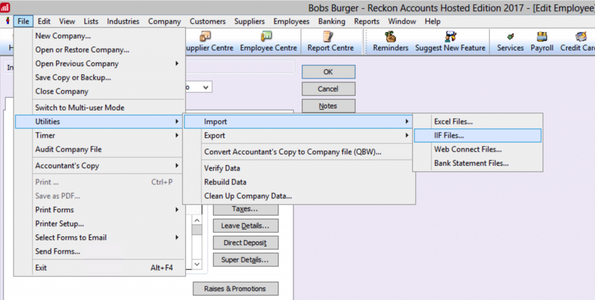Image resolution: width=595 pixels, height=300 pixels.
Task: Choose Printer Setup...
Action: [x=100, y=224]
